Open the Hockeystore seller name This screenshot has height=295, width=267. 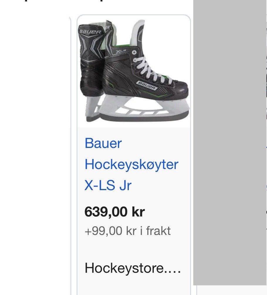click(133, 268)
